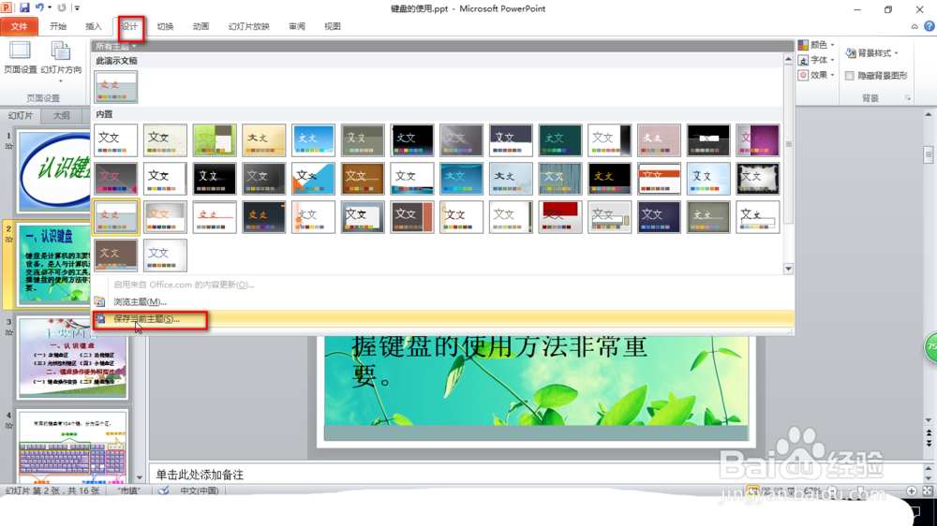The width and height of the screenshot is (937, 526).
Task: Click the 背景 group dialog launcher icon
Action: point(908,98)
